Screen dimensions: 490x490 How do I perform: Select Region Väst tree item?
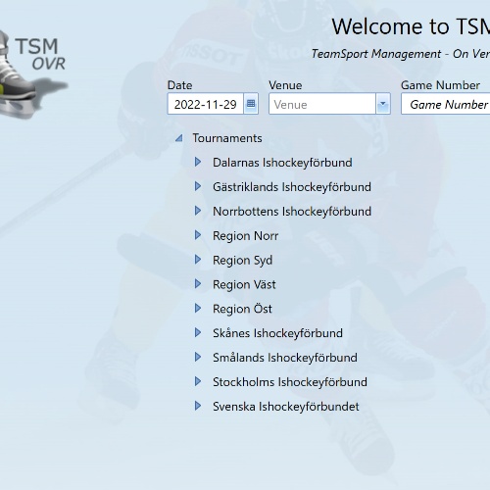[244, 284]
